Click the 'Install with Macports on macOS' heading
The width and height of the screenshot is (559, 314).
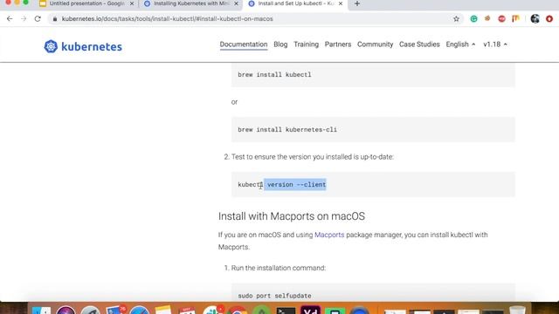click(x=292, y=216)
